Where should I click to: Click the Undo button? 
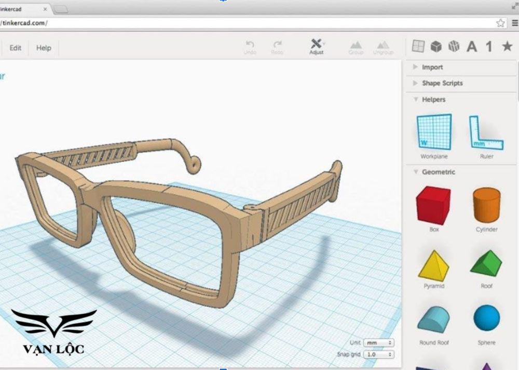(250, 47)
